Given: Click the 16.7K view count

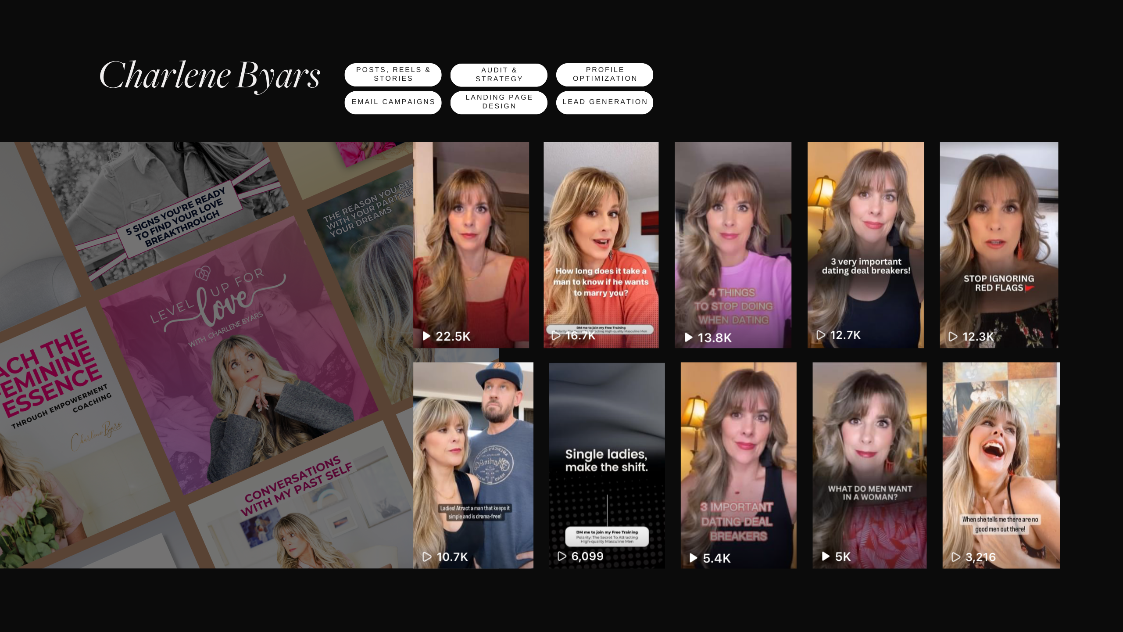Looking at the screenshot, I should click(x=580, y=336).
